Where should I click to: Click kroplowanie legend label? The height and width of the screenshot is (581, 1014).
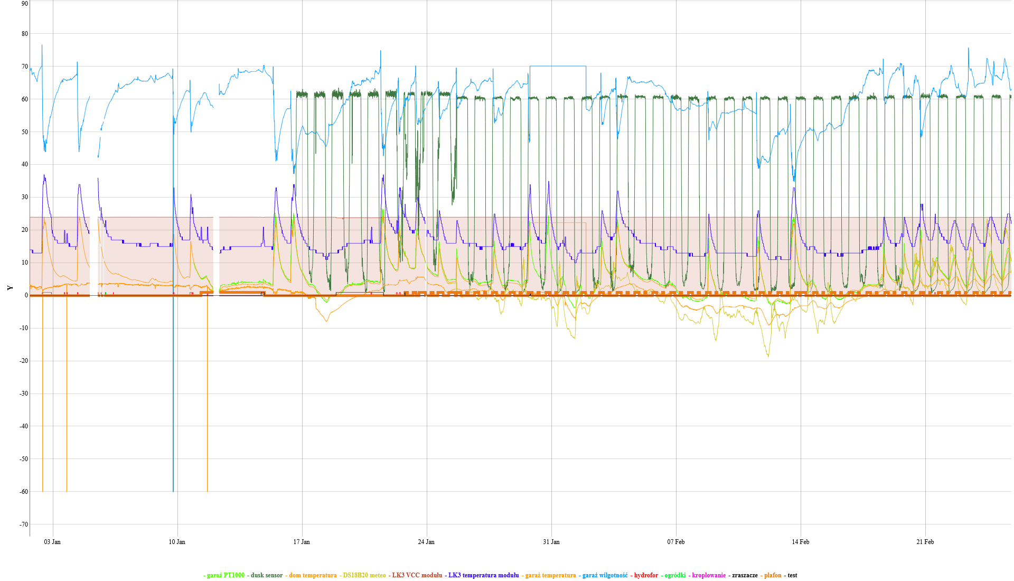(709, 575)
